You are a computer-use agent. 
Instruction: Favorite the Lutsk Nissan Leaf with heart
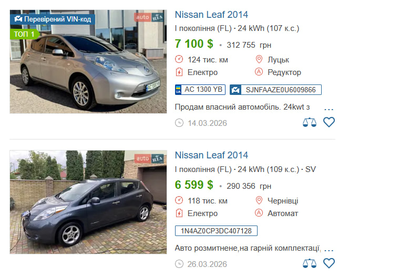pyautogui.click(x=329, y=123)
